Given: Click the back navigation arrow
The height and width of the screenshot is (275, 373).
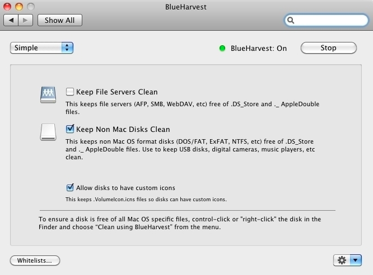Looking at the screenshot, I should [11, 21].
